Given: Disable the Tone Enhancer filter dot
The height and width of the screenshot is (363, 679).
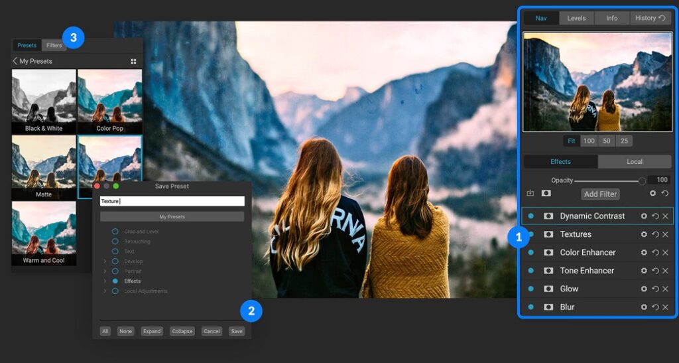Looking at the screenshot, I should pyautogui.click(x=531, y=271).
